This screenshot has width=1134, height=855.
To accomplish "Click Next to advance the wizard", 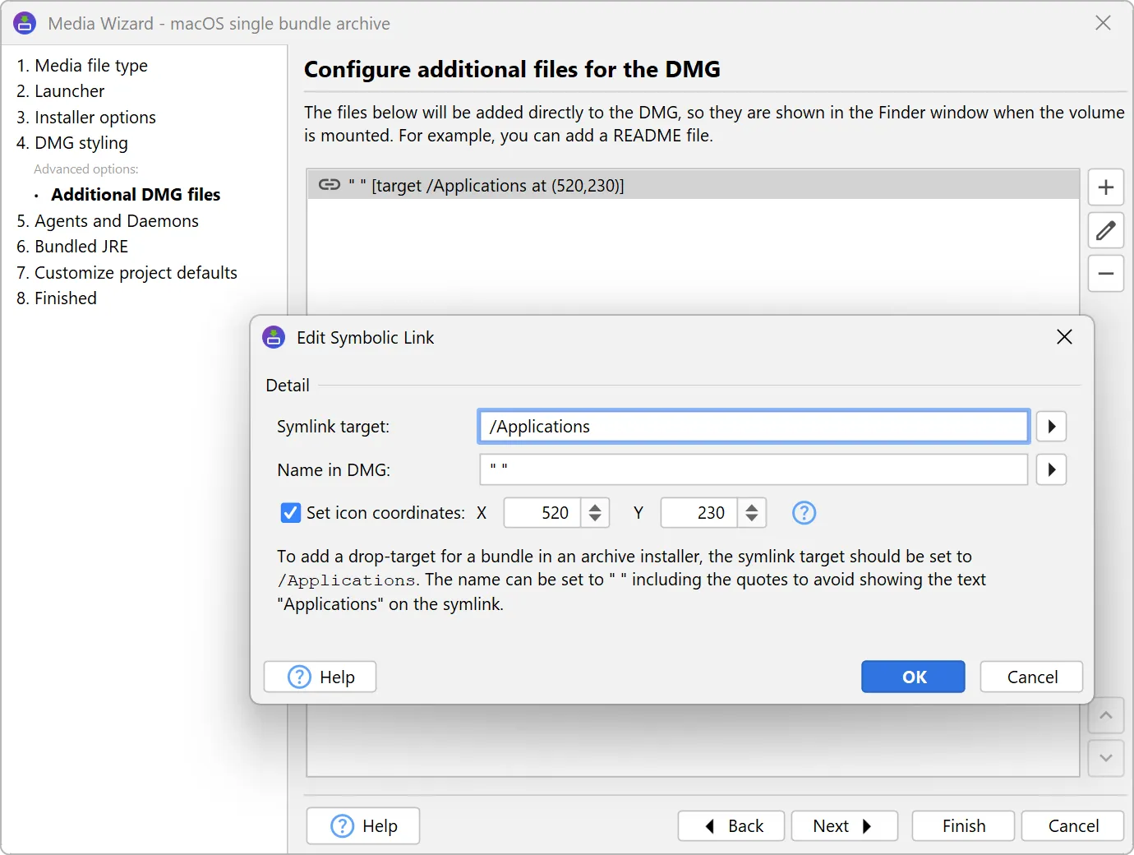I will [x=843, y=826].
